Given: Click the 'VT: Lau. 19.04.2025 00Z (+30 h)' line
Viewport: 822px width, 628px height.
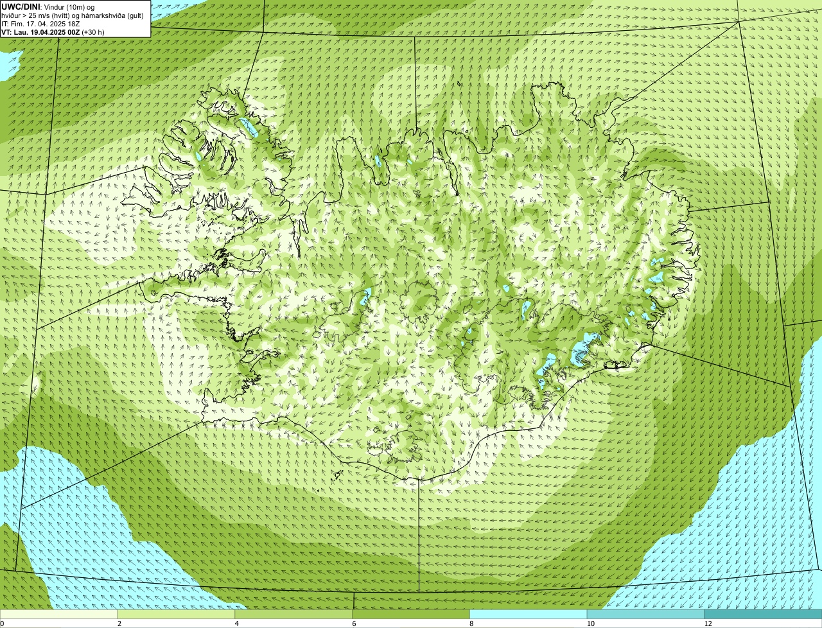Looking at the screenshot, I should coord(53,32).
